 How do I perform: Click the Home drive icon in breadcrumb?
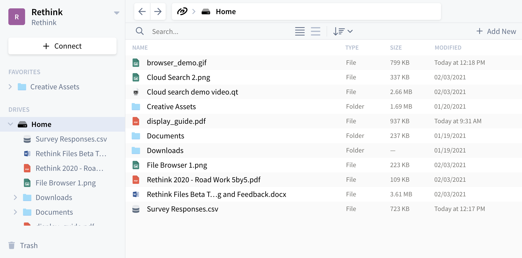click(x=206, y=12)
